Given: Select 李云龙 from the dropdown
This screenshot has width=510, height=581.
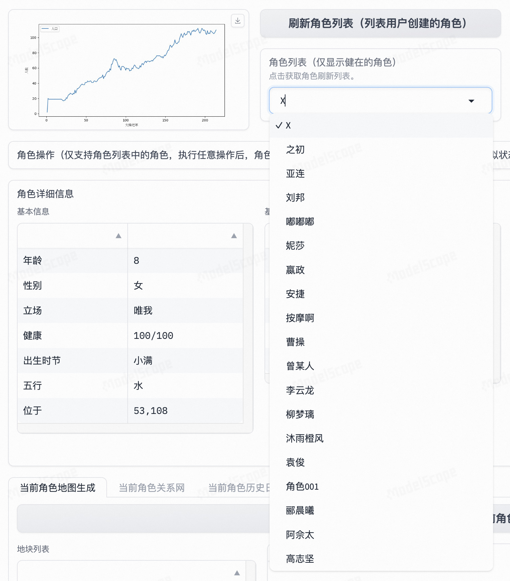Looking at the screenshot, I should coord(381,390).
